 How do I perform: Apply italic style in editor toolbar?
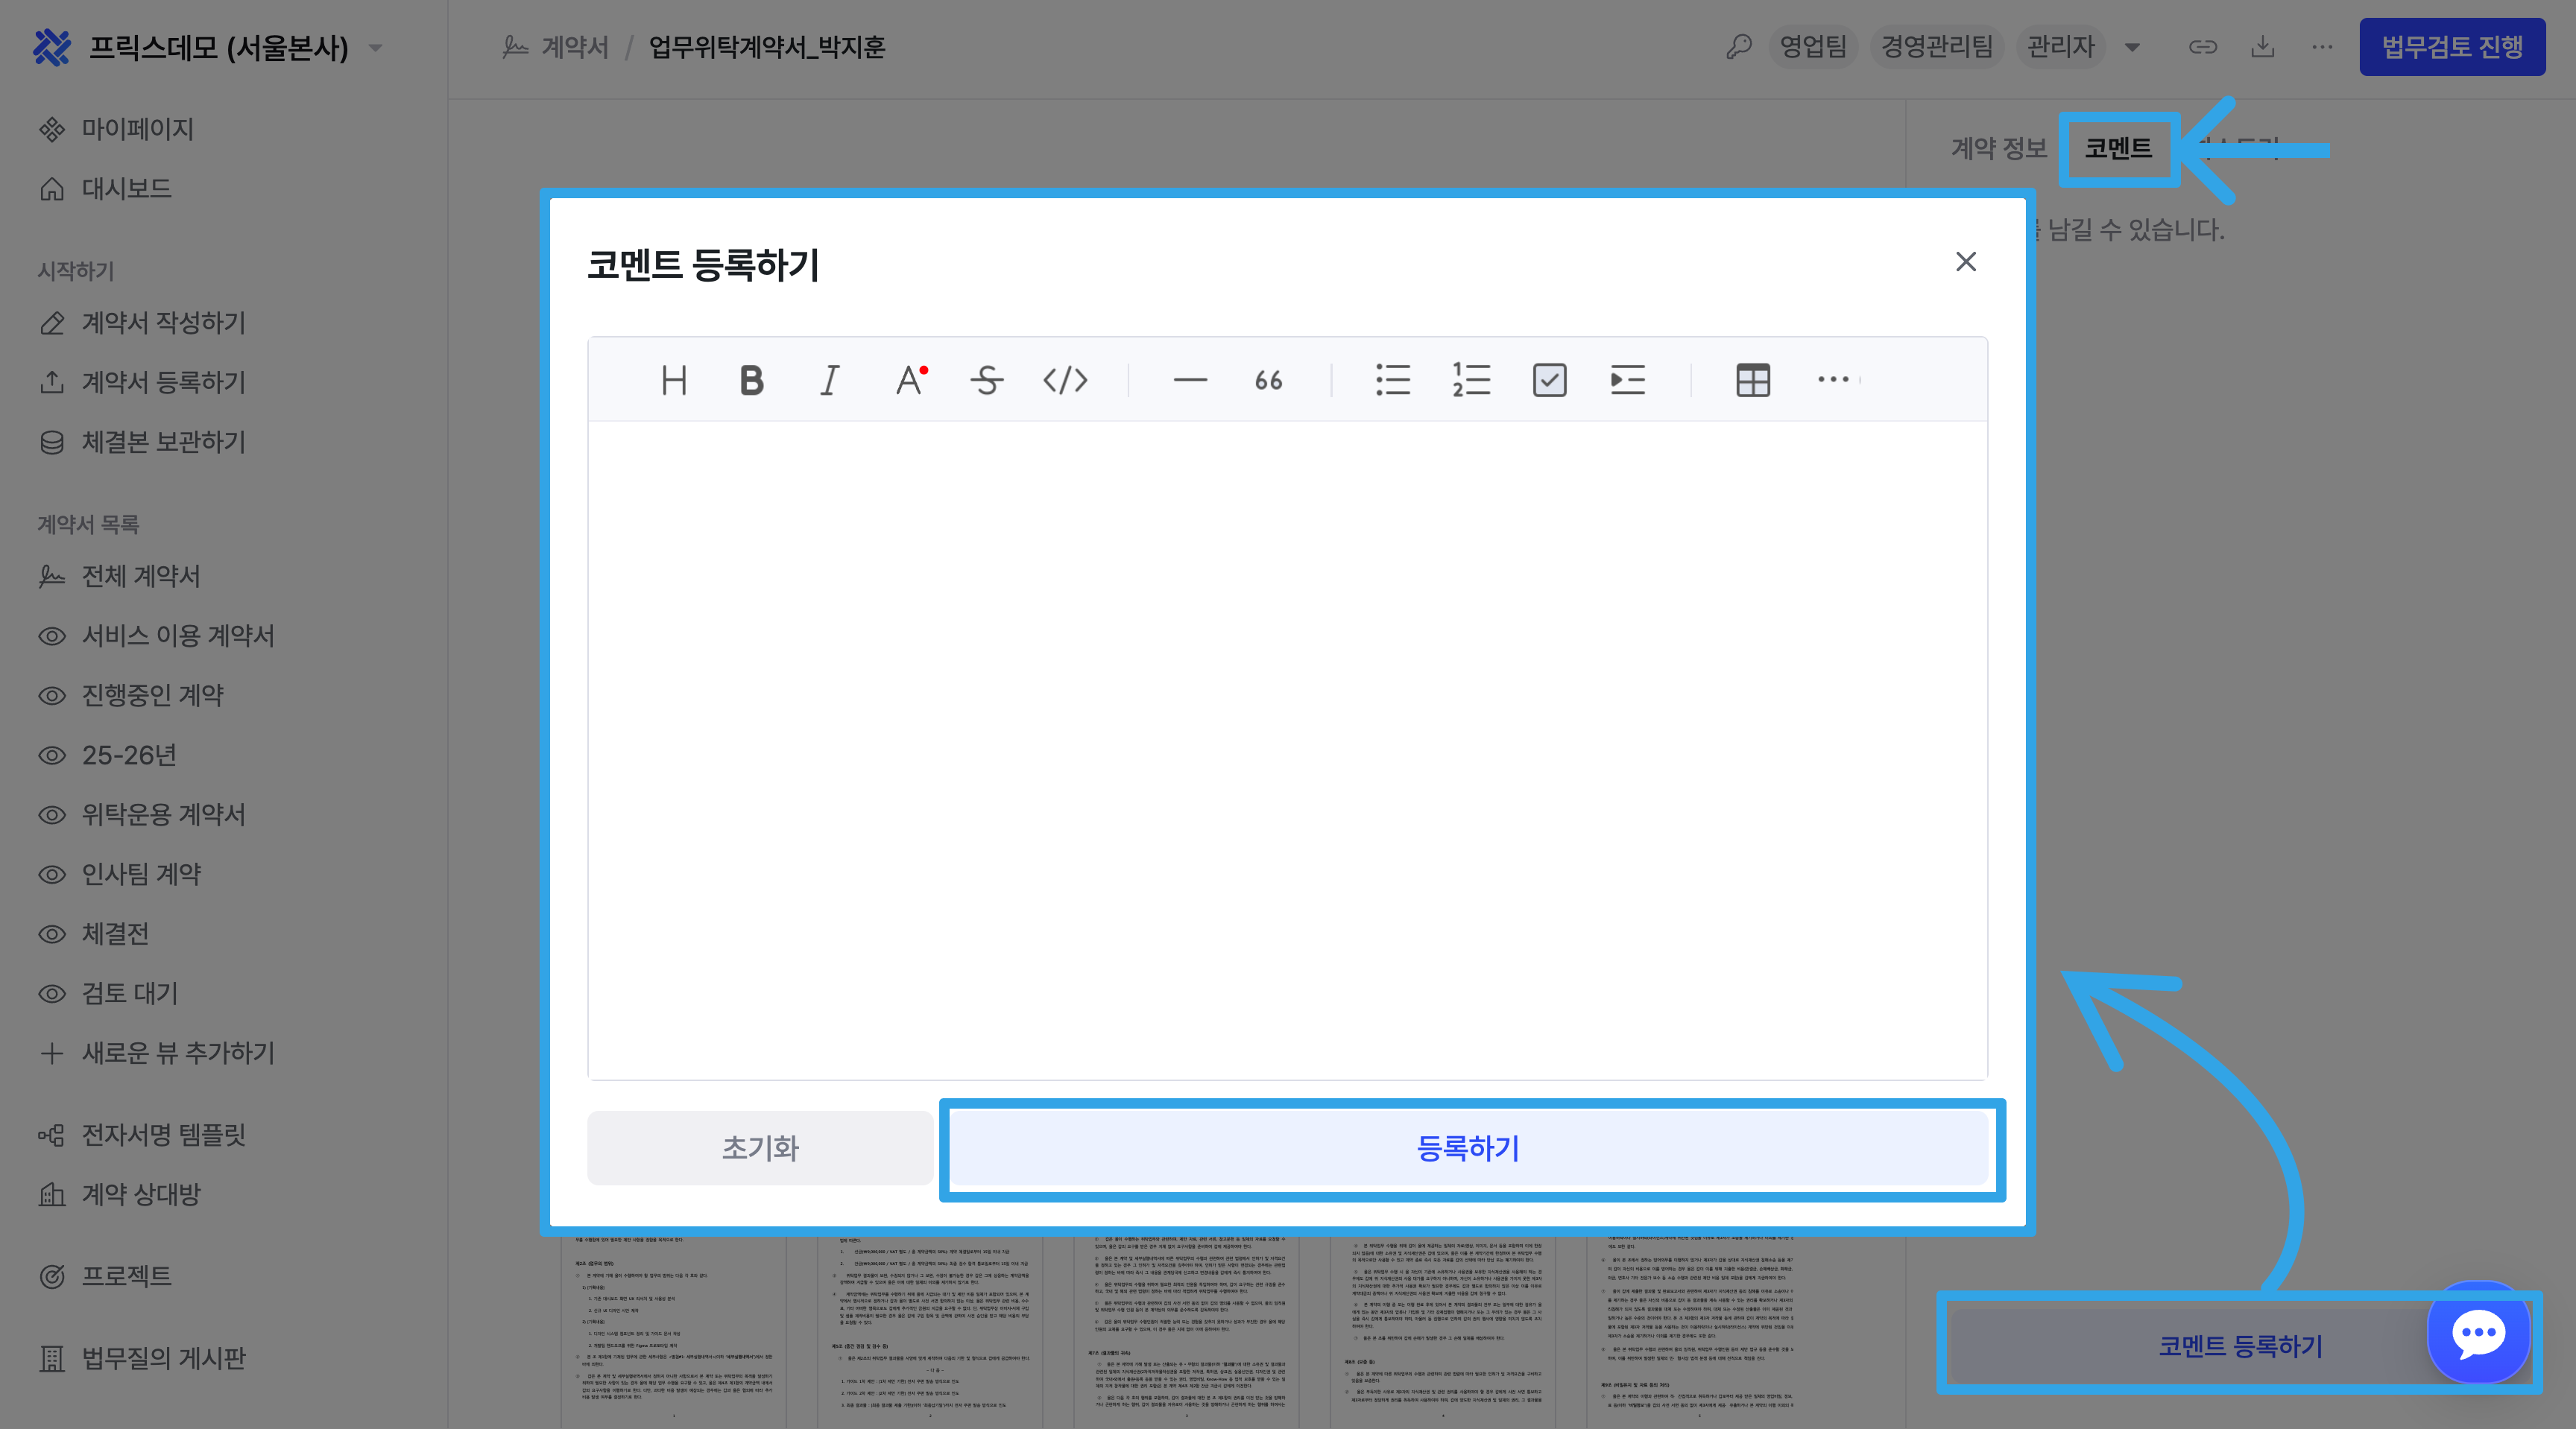point(829,381)
